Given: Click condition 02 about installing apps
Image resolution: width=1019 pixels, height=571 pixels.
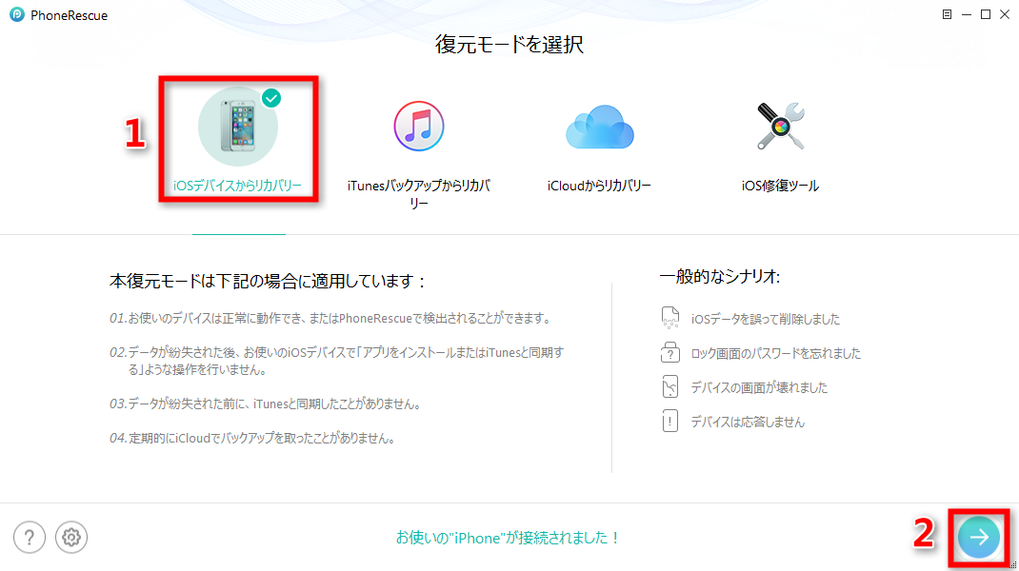Looking at the screenshot, I should coord(336,362).
